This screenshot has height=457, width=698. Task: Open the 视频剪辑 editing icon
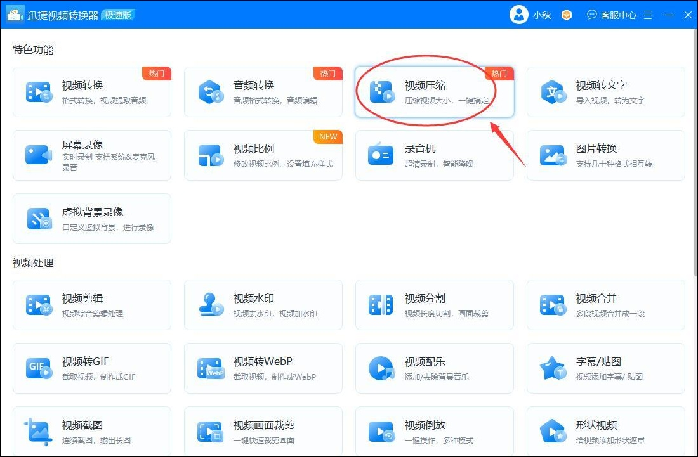tap(39, 305)
